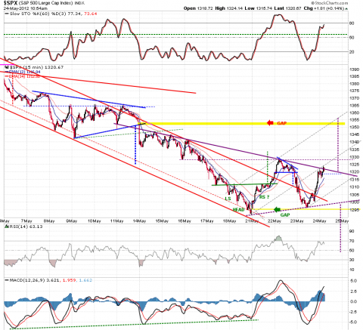
Task: Click the 5.0 level on MACD axis
Action: (x=353, y=281)
